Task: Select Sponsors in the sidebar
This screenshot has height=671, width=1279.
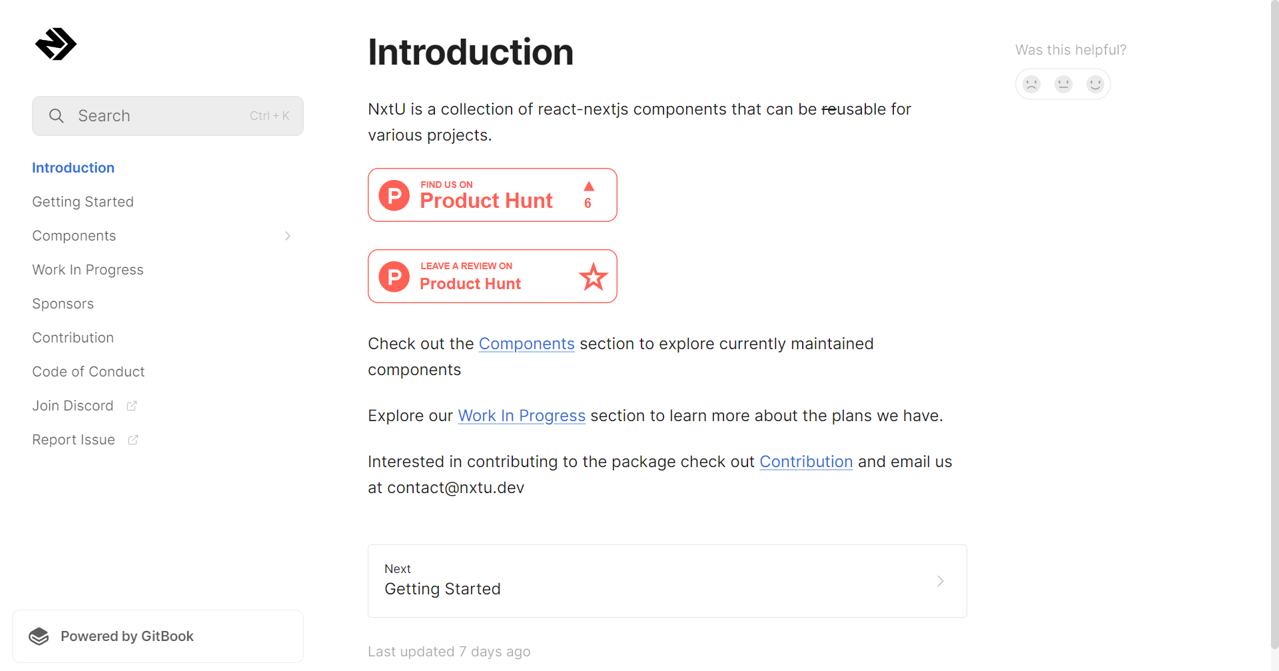Action: (63, 304)
